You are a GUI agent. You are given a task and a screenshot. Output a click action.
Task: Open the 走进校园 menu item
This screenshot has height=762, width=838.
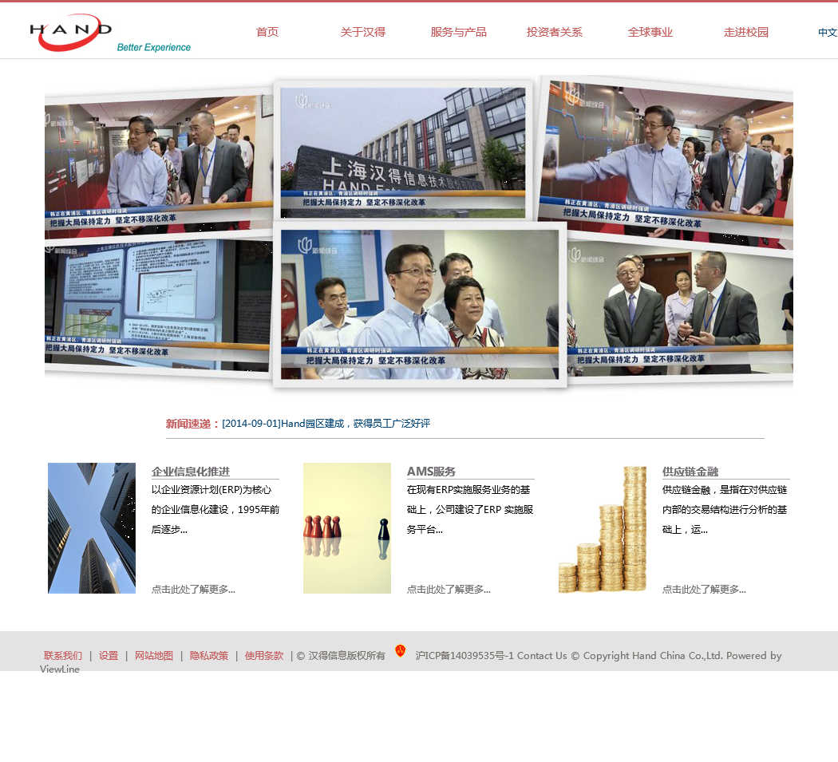746,32
